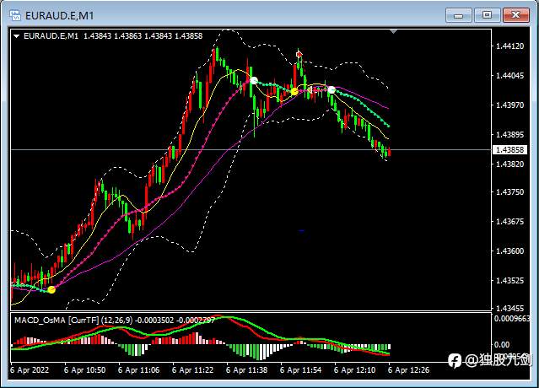539x388 pixels.
Task: Expand the chart menu triangle beside EURAUD.E,M1
Action: [x=16, y=36]
